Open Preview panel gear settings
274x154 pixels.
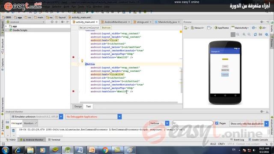(262, 22)
